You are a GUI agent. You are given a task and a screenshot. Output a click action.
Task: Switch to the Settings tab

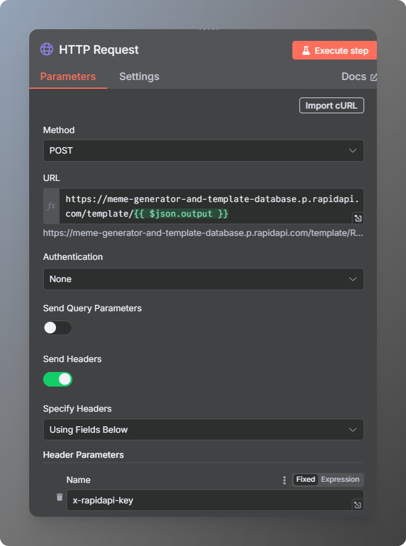[x=139, y=76]
